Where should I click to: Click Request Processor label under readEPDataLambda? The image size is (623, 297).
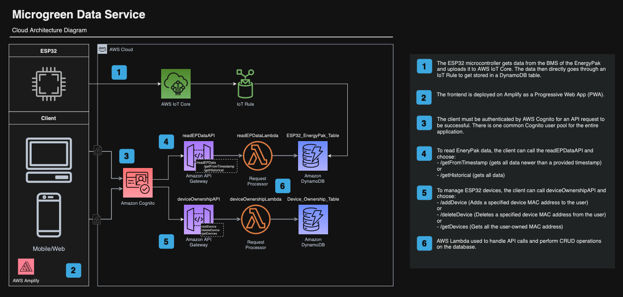[257, 181]
